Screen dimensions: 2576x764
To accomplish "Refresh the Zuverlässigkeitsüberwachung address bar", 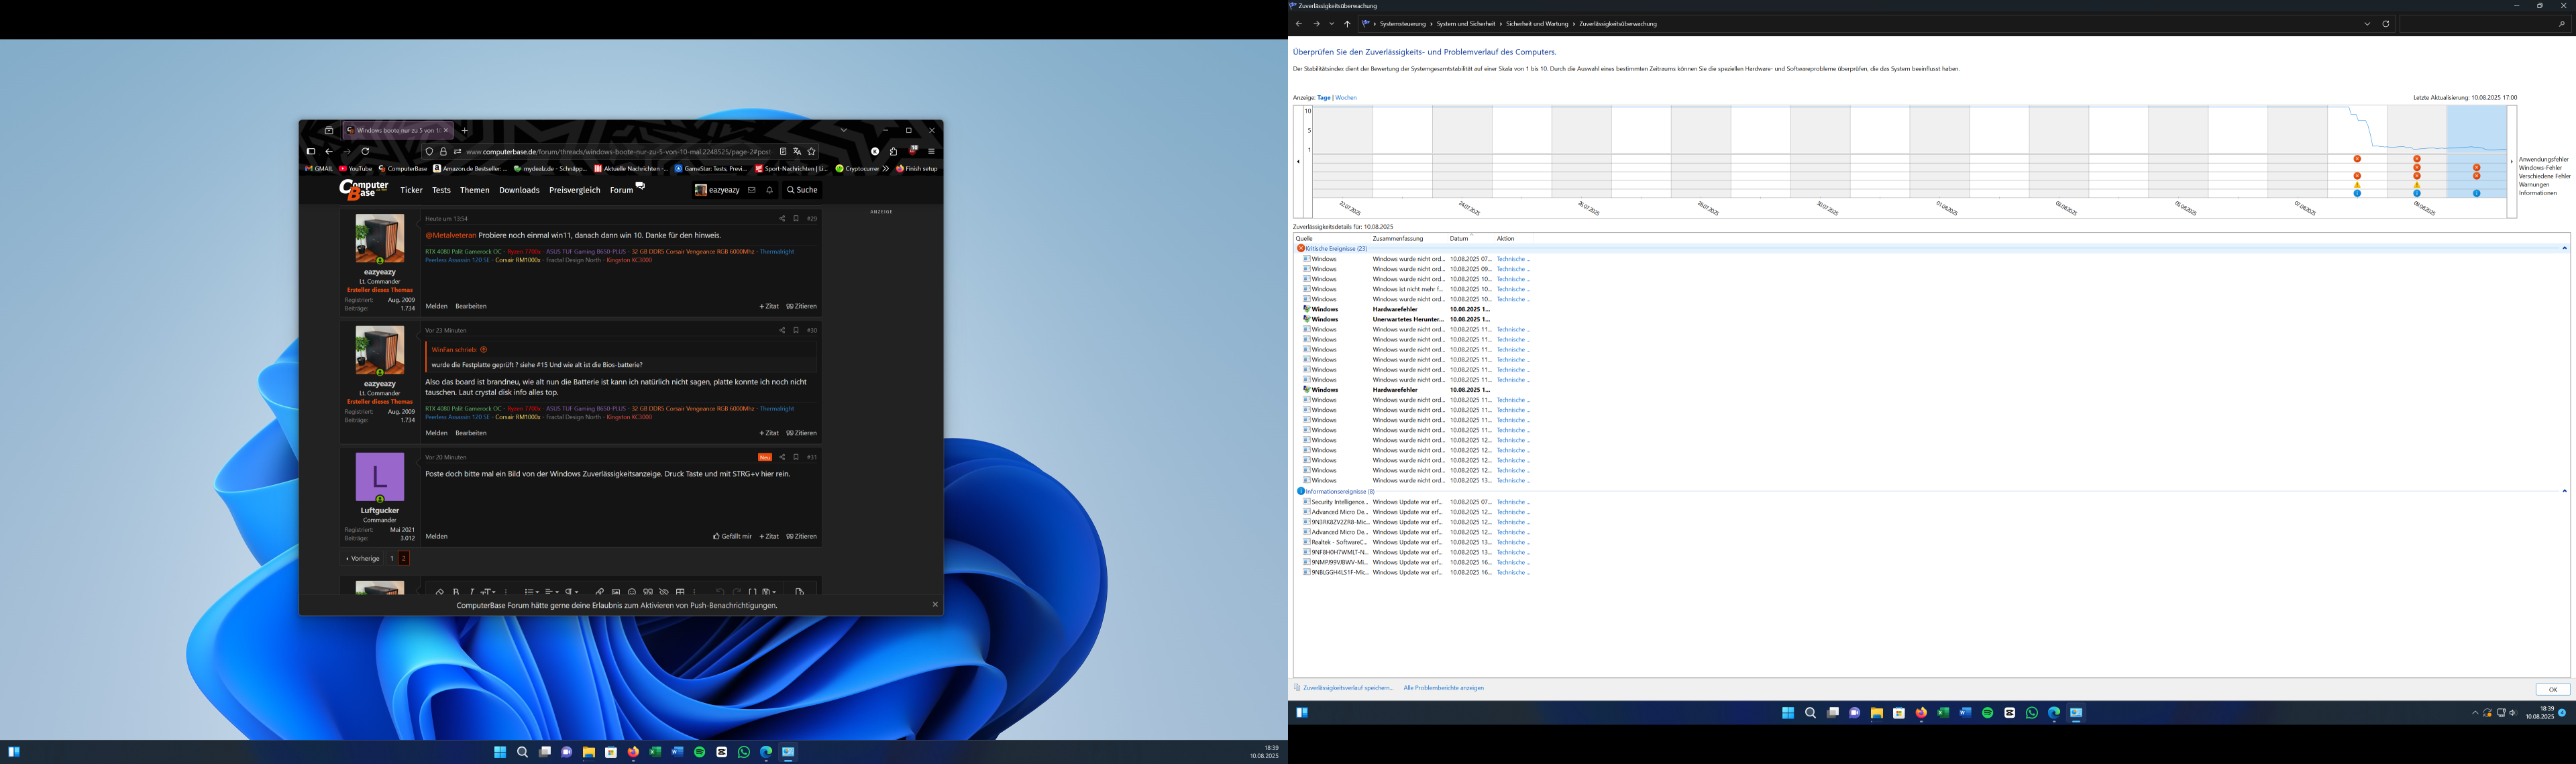I will tap(2385, 24).
